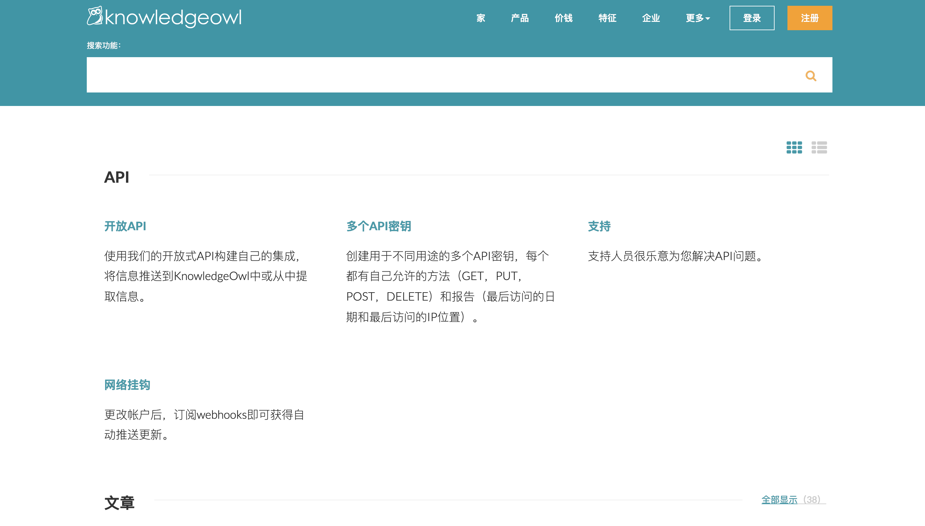Expand the 更多 dropdown menu
925x526 pixels.
(698, 18)
